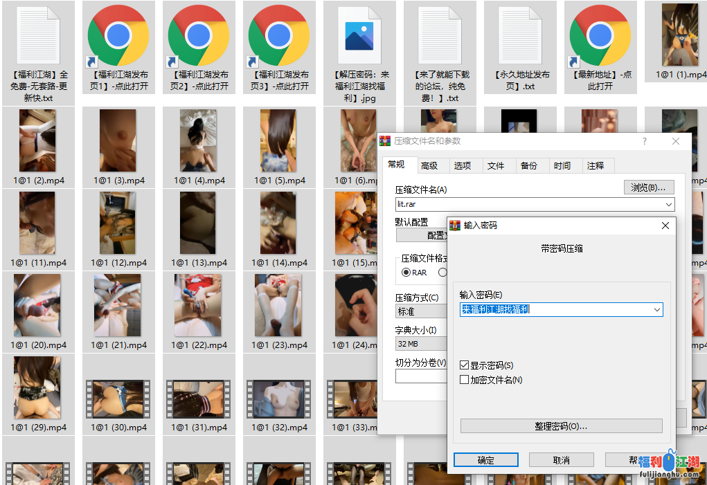Select the 解压密码 jpg image file icon
The width and height of the screenshot is (707, 485).
click(x=359, y=35)
